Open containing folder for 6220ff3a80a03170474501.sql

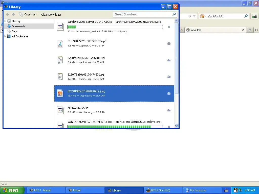[169, 77]
